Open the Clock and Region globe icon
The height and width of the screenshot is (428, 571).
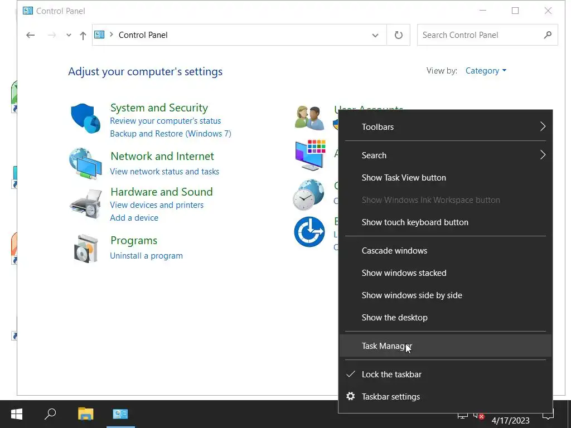point(309,194)
